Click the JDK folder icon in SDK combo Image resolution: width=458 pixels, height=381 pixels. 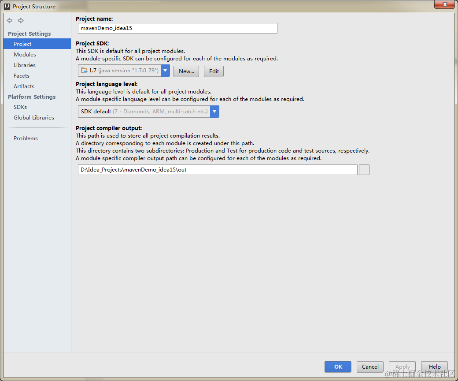(84, 71)
